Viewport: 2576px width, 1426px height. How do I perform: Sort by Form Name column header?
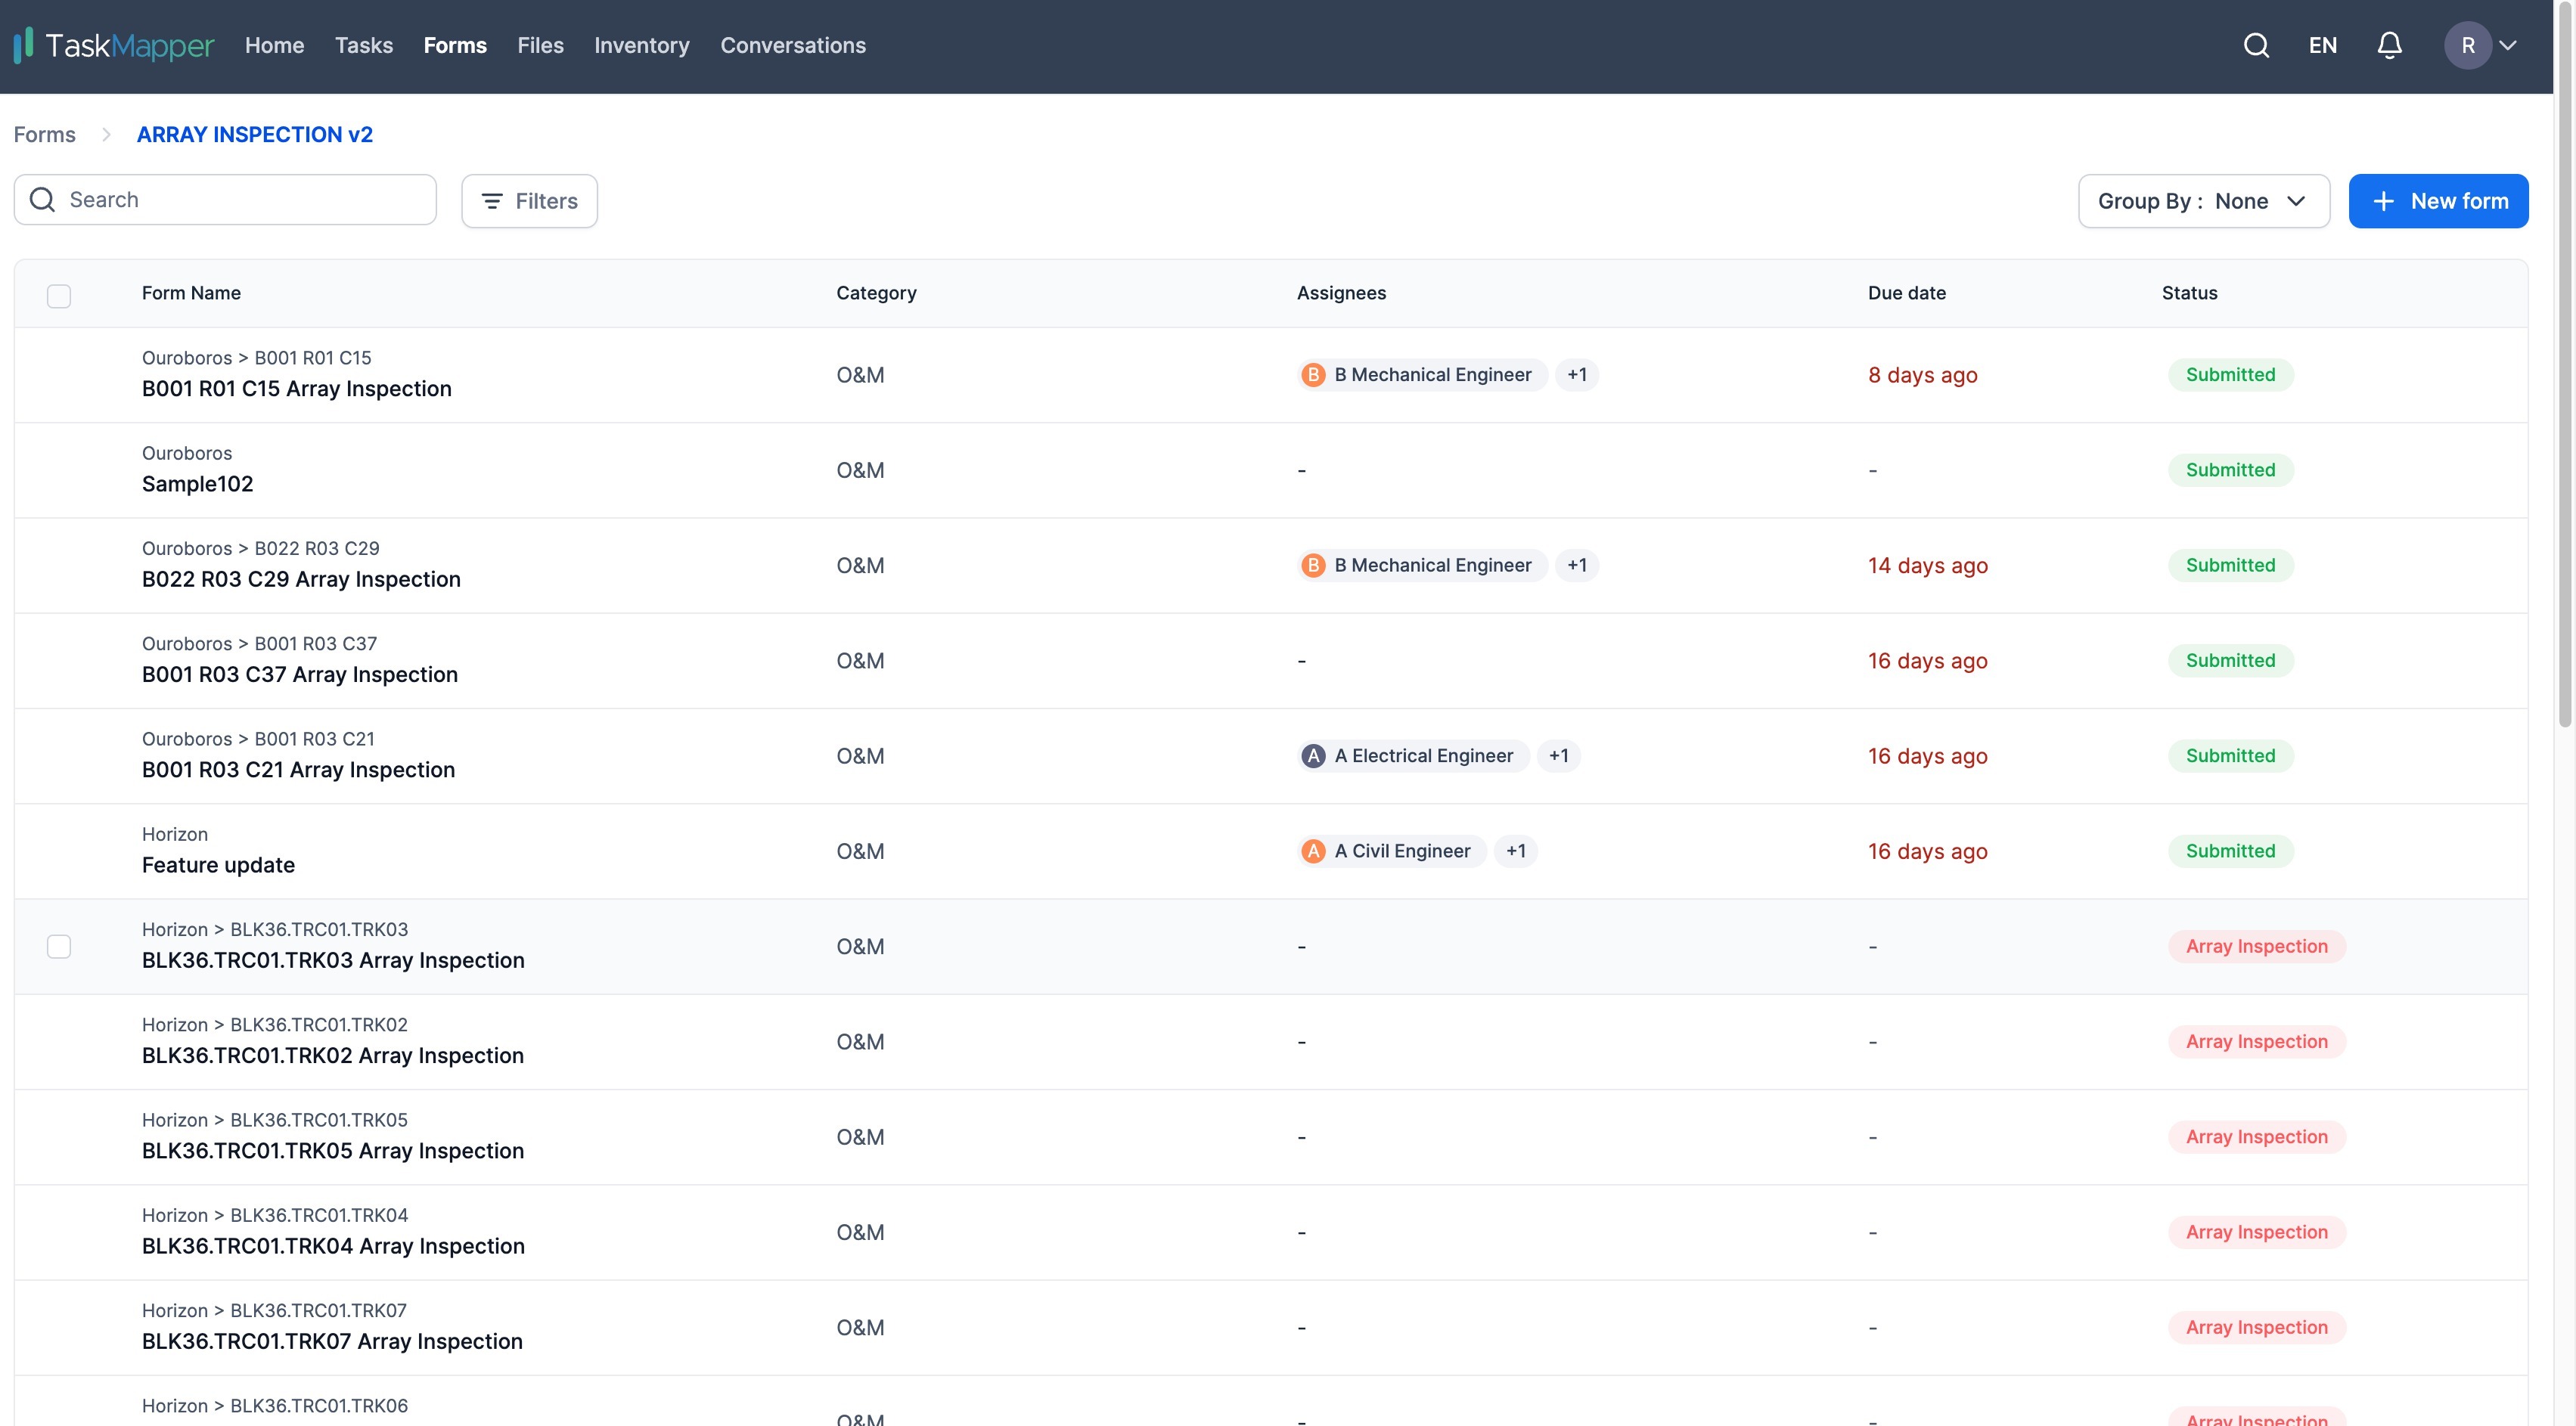coord(191,293)
